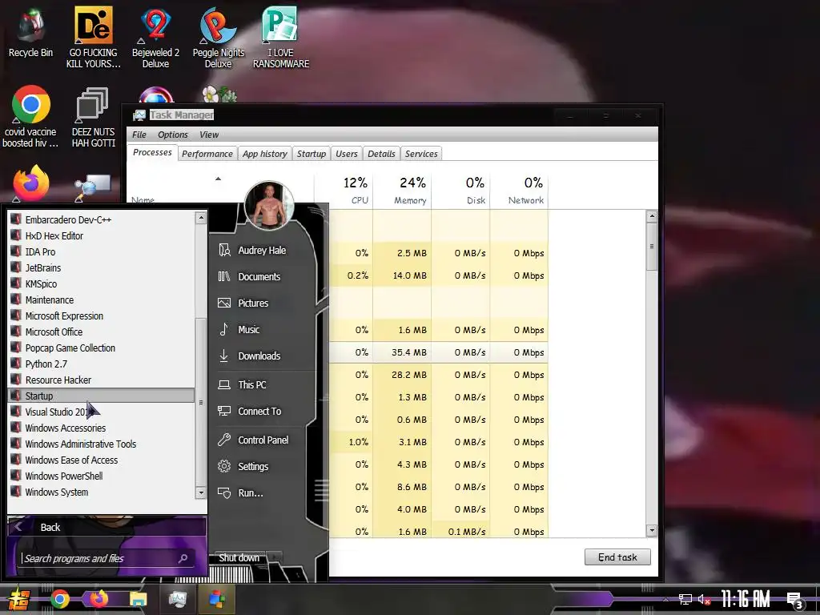
Task: Sort processes by the Memory column
Action: (403, 191)
